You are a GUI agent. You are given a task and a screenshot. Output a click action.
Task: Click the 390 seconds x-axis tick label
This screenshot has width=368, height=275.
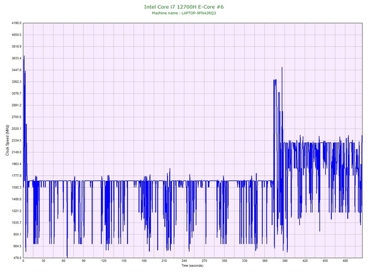tap(285, 261)
